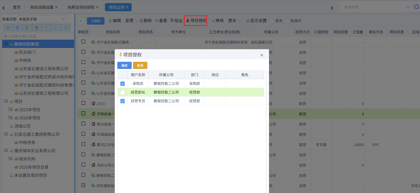Uncheck the 经营专员 user checkbox
Screen dimensions: 420x193
click(x=123, y=101)
